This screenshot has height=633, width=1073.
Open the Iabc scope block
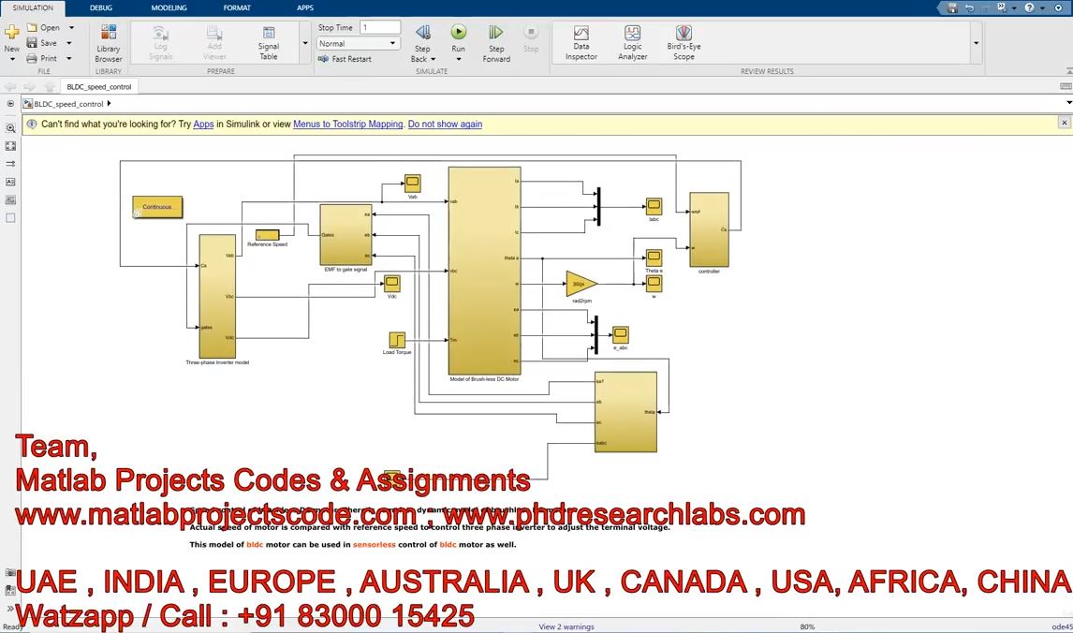[654, 206]
